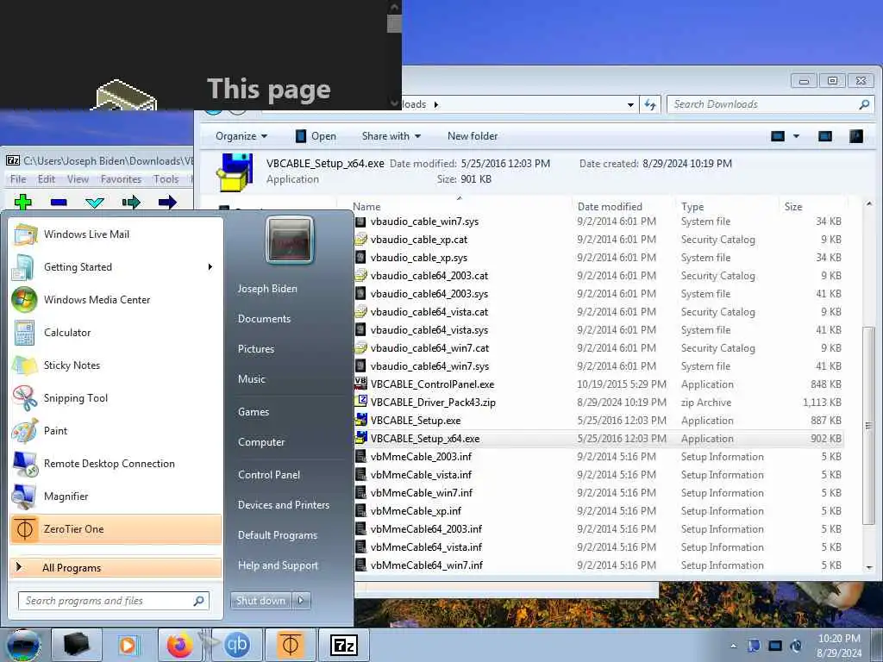Open address bar history dropdown
The width and height of the screenshot is (883, 662).
(630, 104)
